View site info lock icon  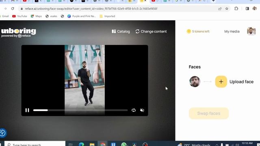tap(22, 9)
